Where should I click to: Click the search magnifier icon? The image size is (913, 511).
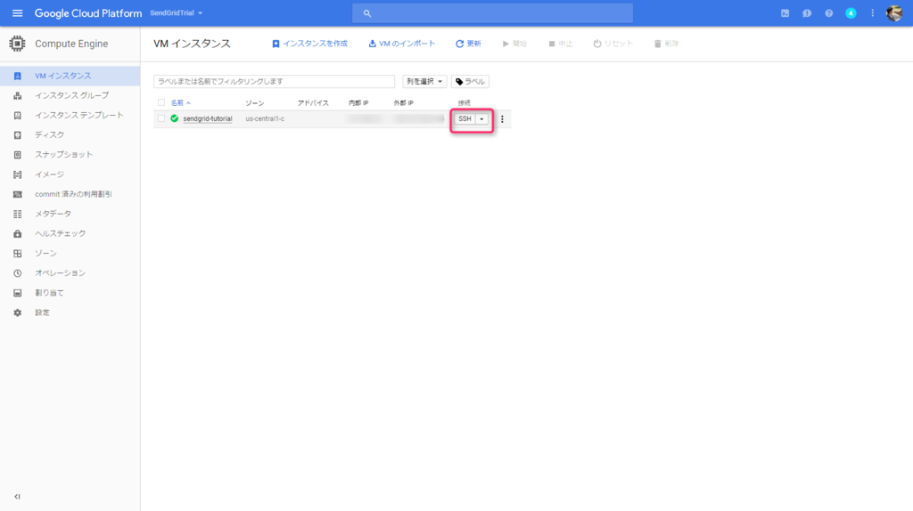click(366, 13)
